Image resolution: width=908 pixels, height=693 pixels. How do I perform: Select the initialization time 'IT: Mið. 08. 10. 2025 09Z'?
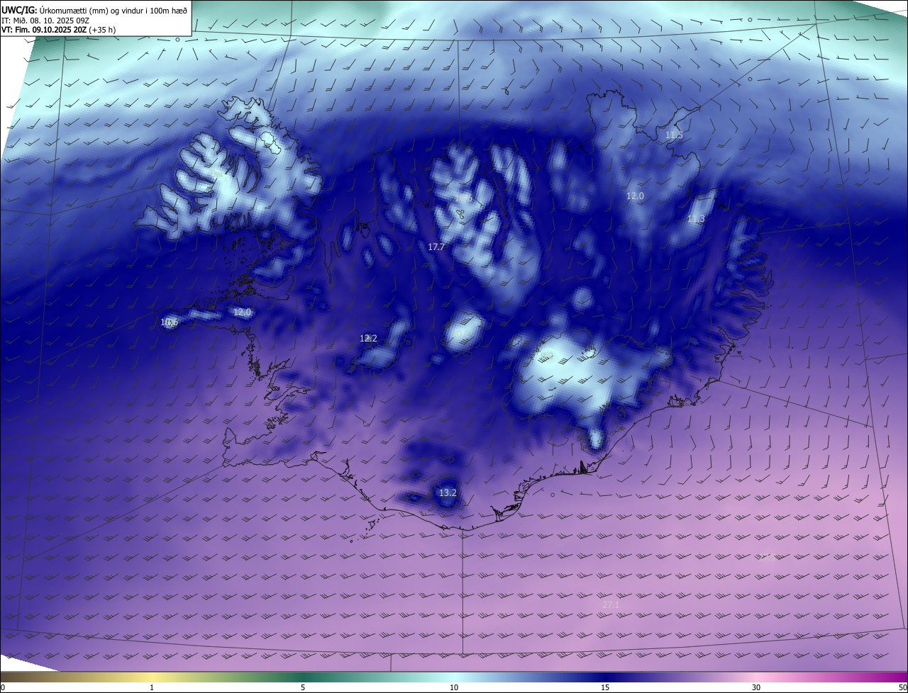click(47, 21)
